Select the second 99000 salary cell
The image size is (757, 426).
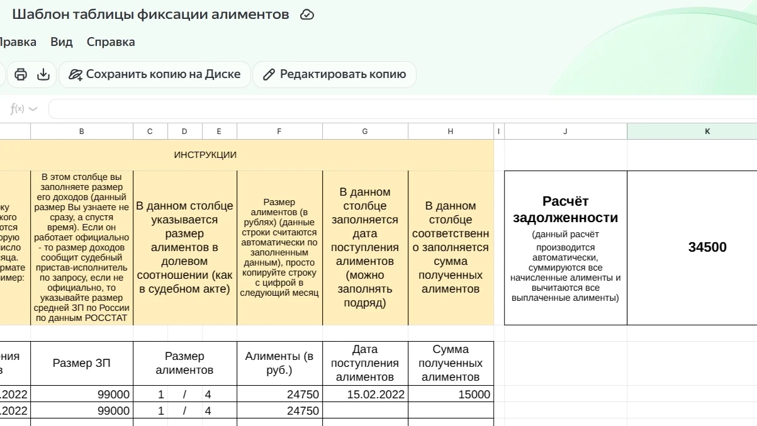(82, 411)
